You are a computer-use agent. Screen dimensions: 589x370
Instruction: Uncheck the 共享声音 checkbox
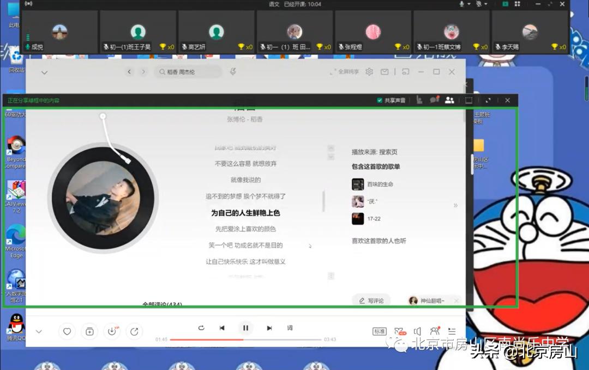380,101
